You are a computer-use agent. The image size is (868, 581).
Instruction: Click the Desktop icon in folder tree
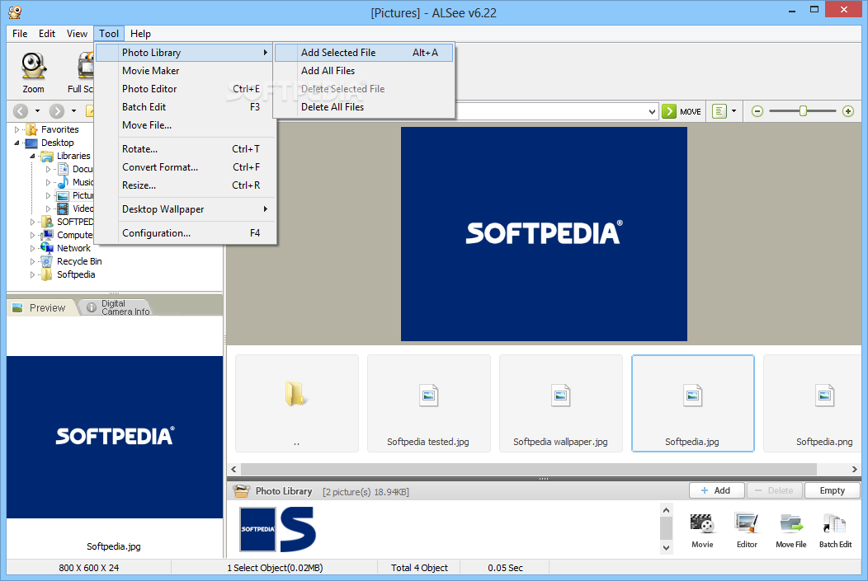[x=31, y=143]
